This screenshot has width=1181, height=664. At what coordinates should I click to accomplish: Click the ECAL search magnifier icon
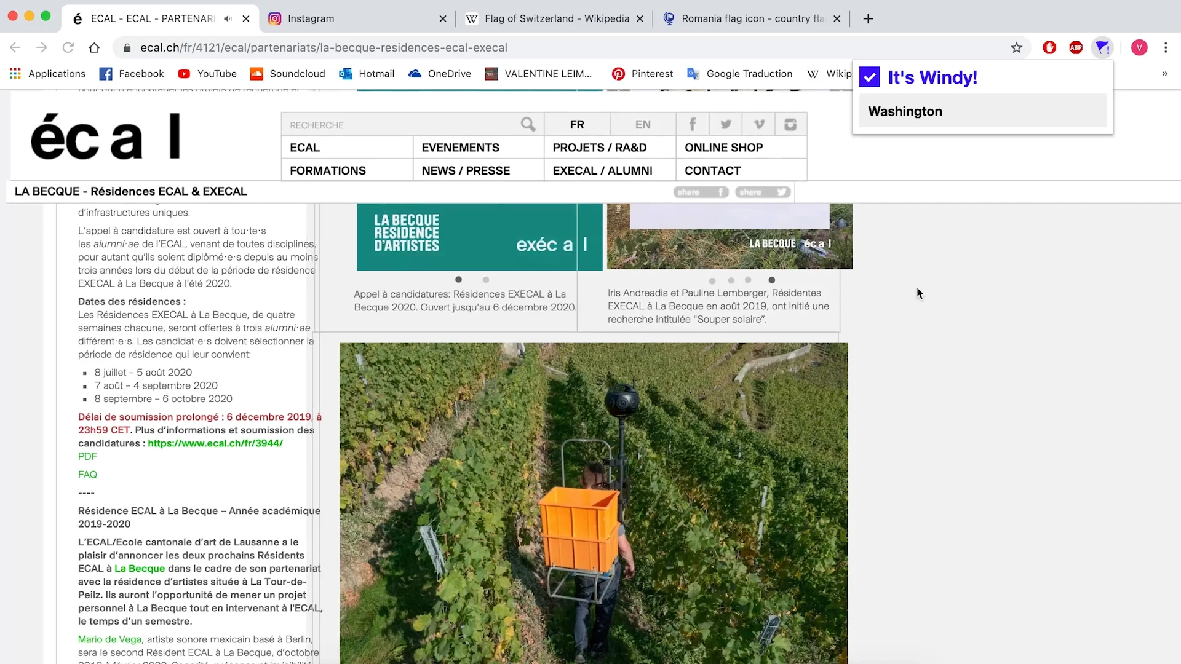coord(528,124)
